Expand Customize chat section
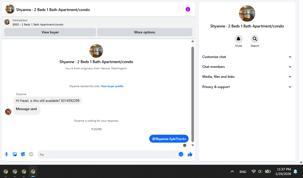This screenshot has height=178, width=303. click(x=247, y=57)
